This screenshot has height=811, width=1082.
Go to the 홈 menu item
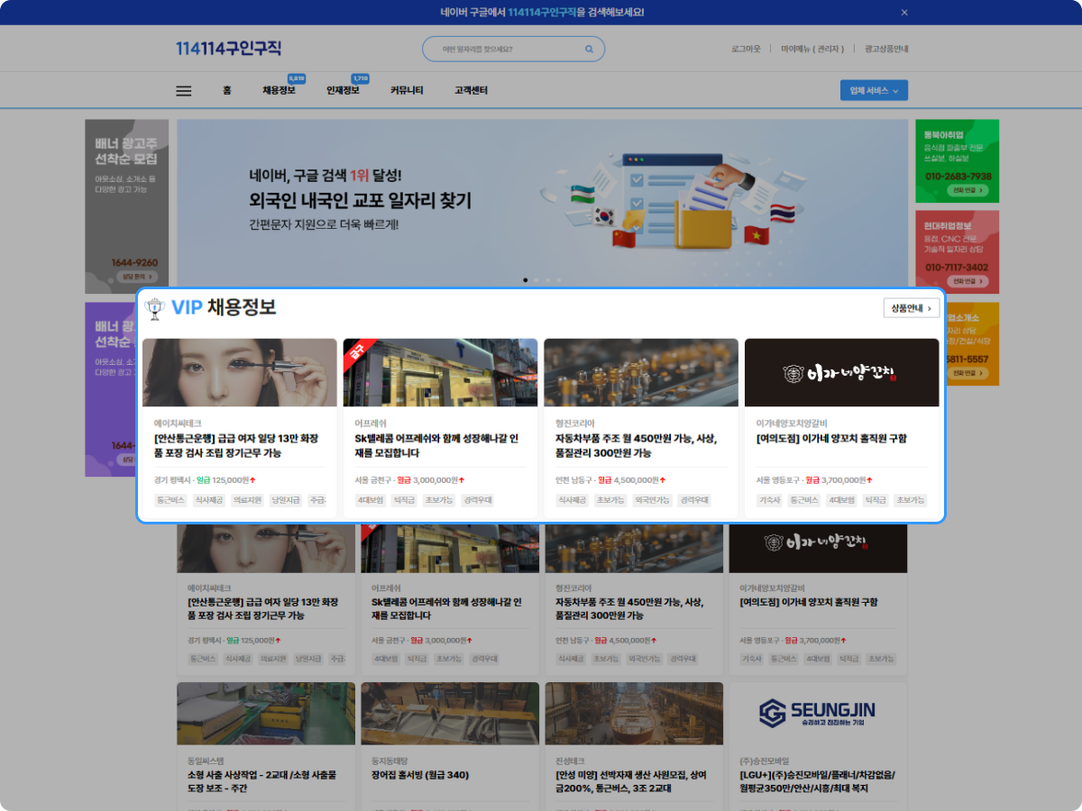pos(227,90)
